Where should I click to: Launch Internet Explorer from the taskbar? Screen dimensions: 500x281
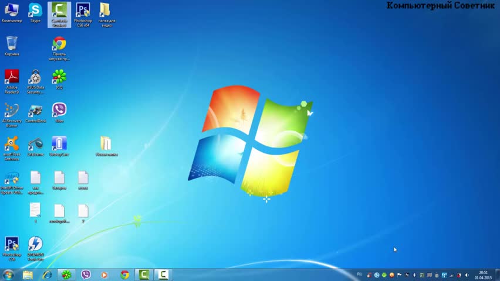[47, 275]
